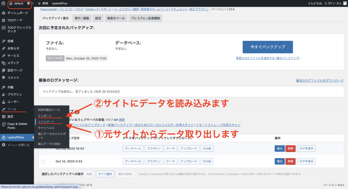Select エクスポート in the ツール submenu
The width and height of the screenshot is (348, 189).
tap(46, 122)
